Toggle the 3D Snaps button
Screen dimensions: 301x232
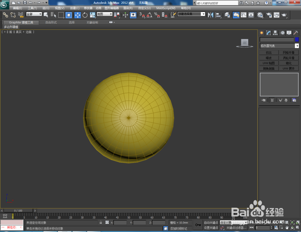point(142,15)
